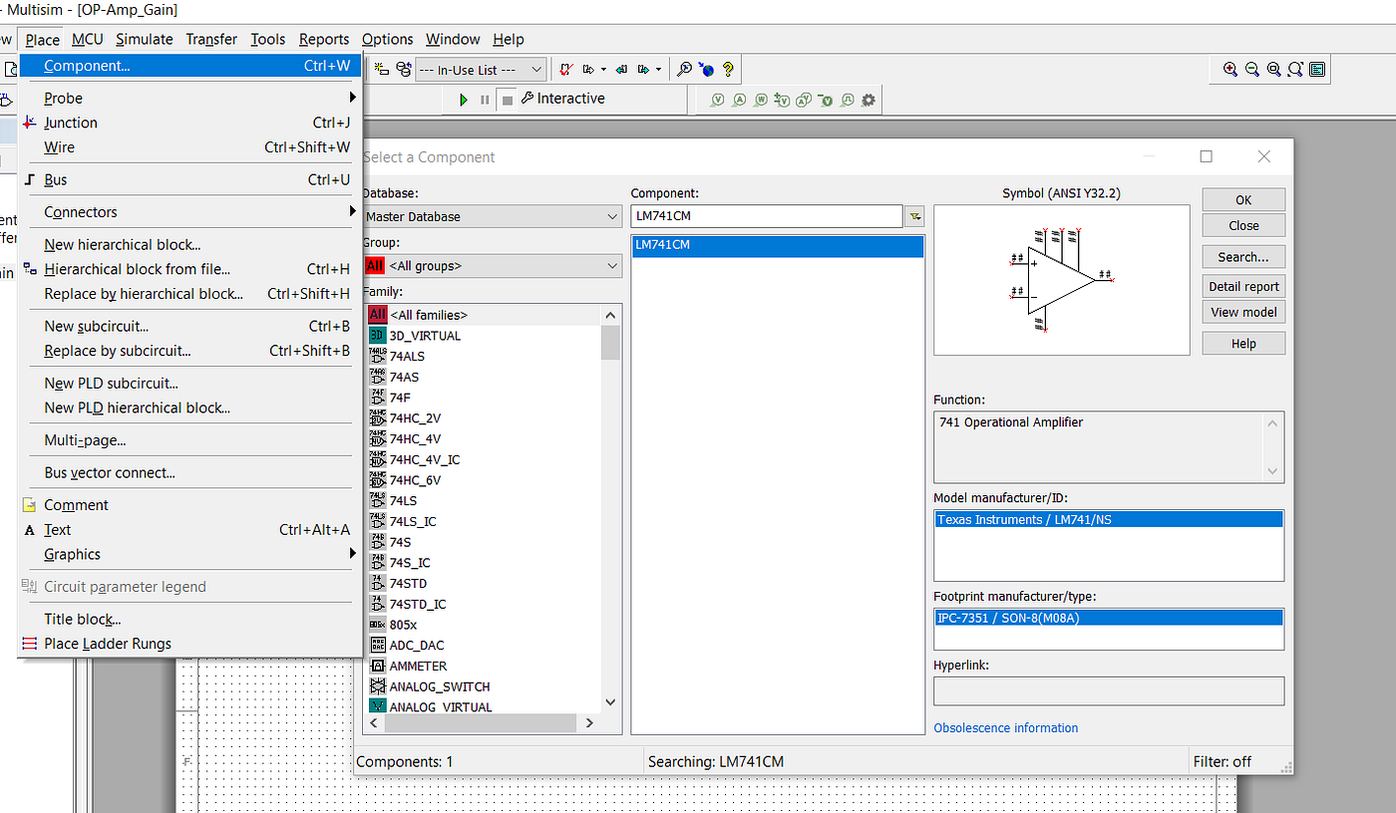Select the voltage probe tool
This screenshot has width=1396, height=813.
(718, 99)
